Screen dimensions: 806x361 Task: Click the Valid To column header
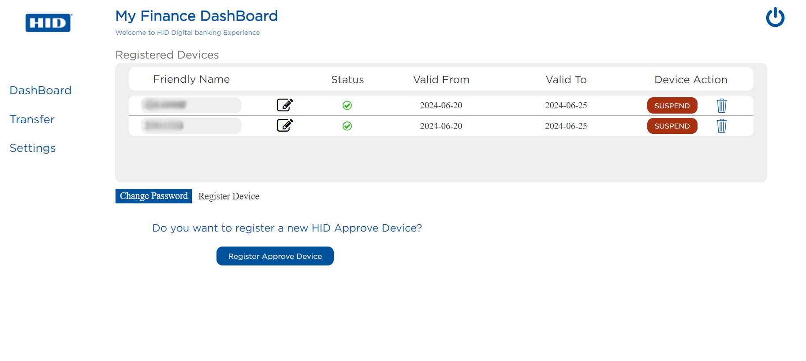(566, 80)
